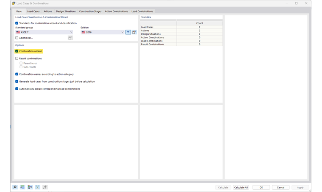Open the Load Combinations tab

pos(142,11)
